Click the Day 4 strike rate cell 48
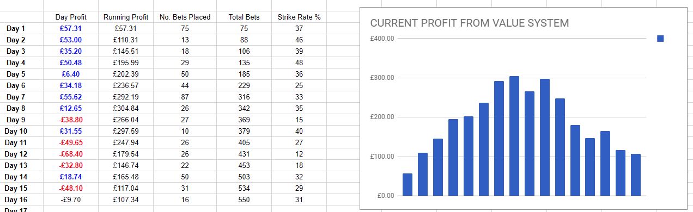Image resolution: width=693 pixels, height=212 pixels. pos(299,63)
